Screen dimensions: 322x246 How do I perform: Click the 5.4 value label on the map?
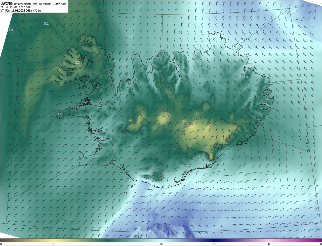click(11, 30)
